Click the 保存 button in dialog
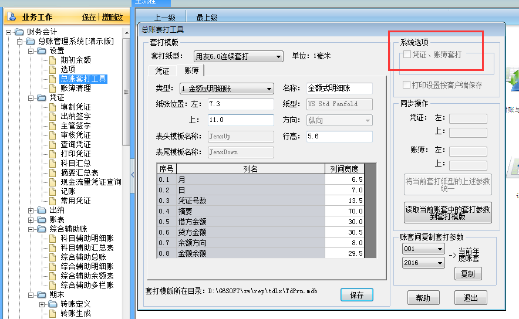This screenshot has height=319, width=519. [357, 295]
